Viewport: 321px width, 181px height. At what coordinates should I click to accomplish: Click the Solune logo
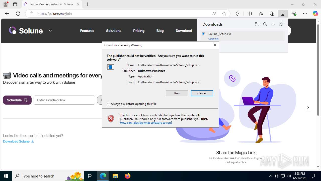tap(26, 31)
